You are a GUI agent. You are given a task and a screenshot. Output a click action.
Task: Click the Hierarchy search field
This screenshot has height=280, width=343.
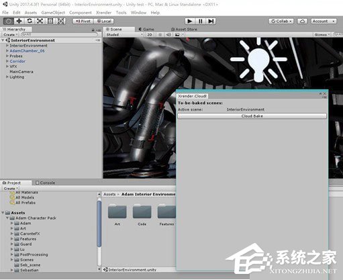(59, 35)
